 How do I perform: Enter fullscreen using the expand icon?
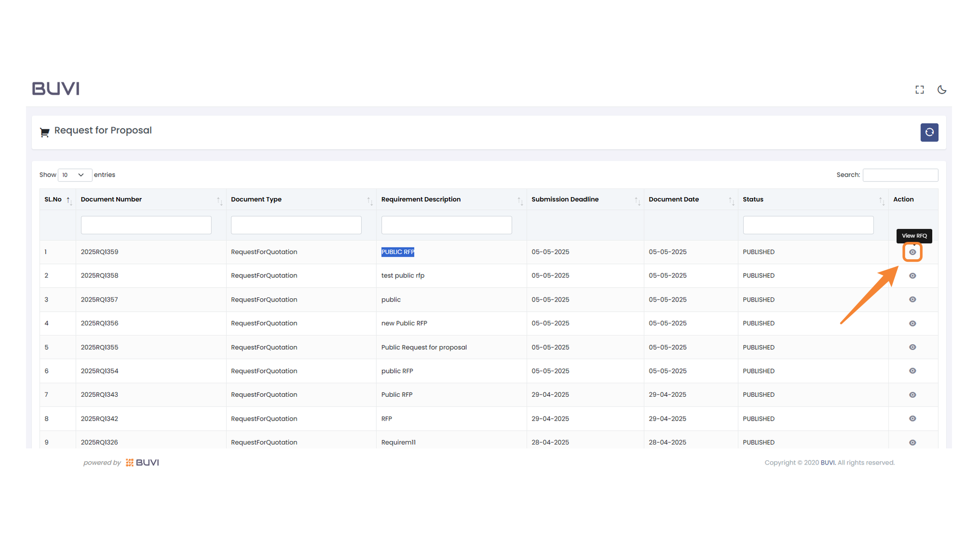tap(919, 89)
